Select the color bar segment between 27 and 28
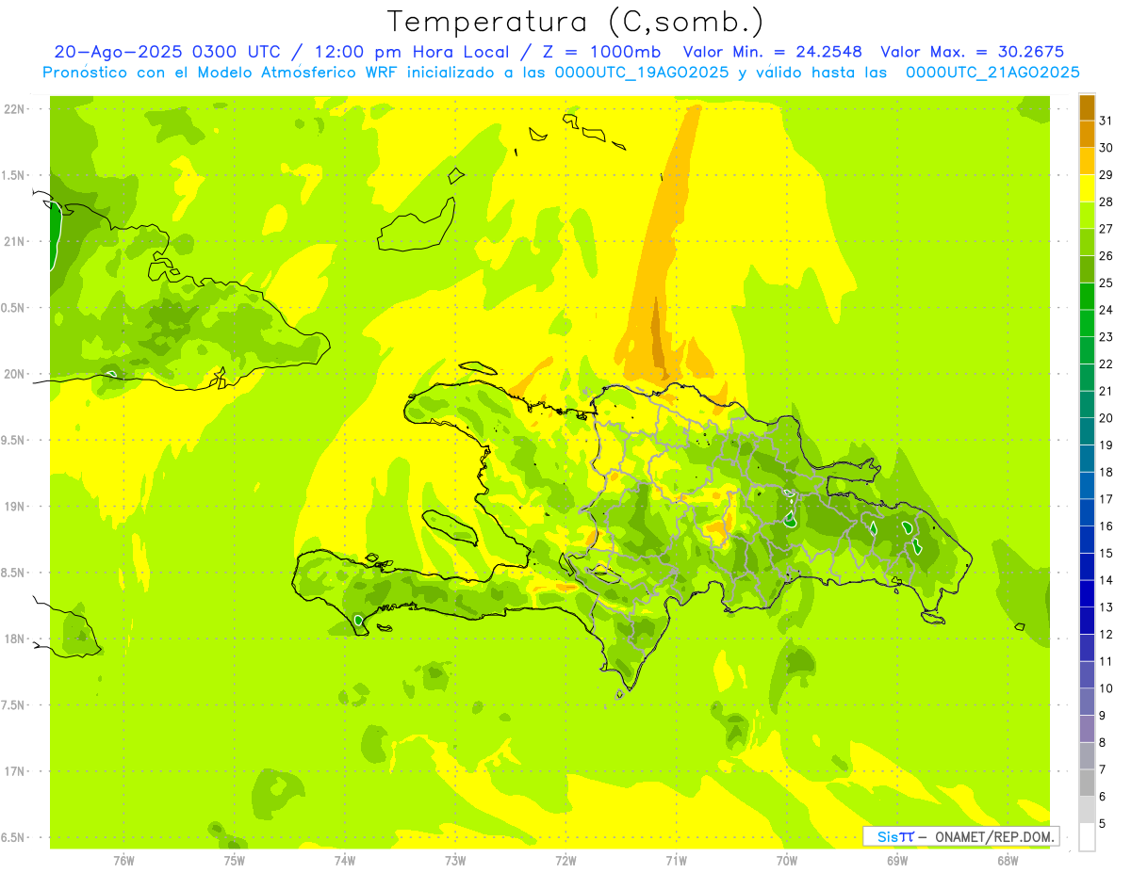 point(1087,216)
